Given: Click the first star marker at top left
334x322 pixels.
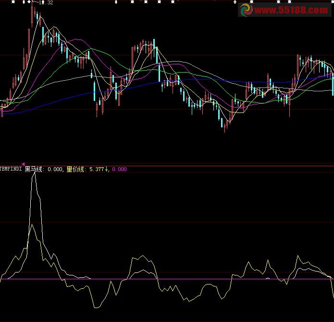Looking at the screenshot, I should point(13,2).
